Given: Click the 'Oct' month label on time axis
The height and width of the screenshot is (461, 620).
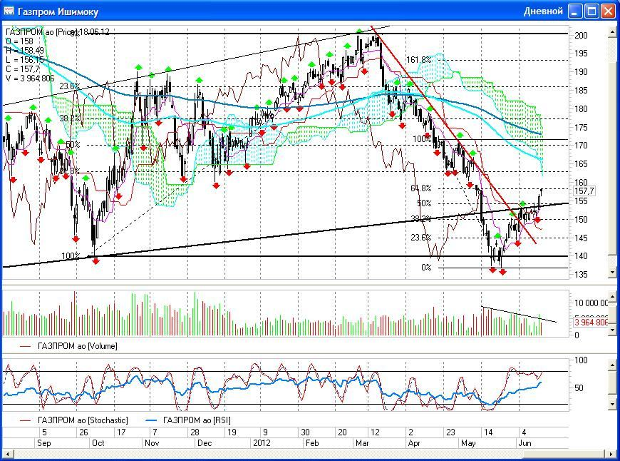Looking at the screenshot, I should pos(98,442).
